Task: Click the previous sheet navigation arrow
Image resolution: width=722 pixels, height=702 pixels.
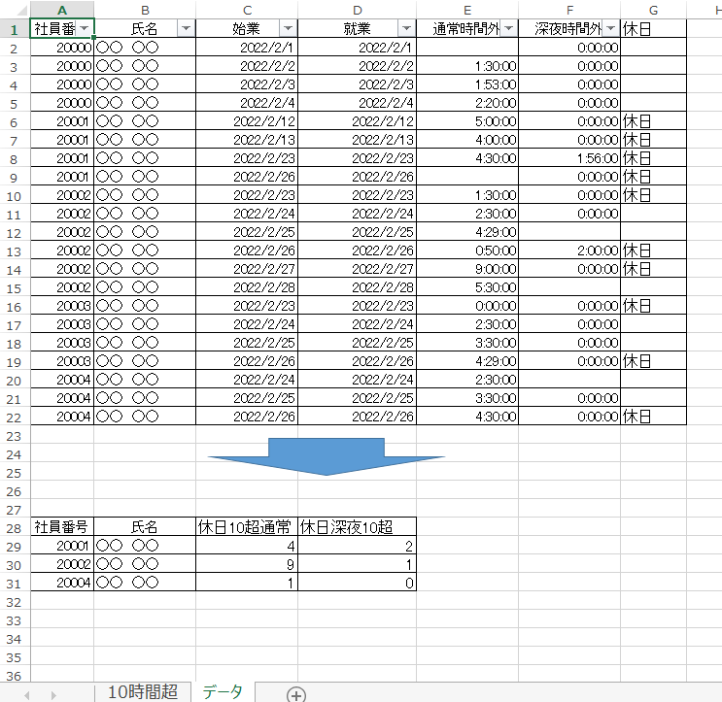Action: coord(26,694)
